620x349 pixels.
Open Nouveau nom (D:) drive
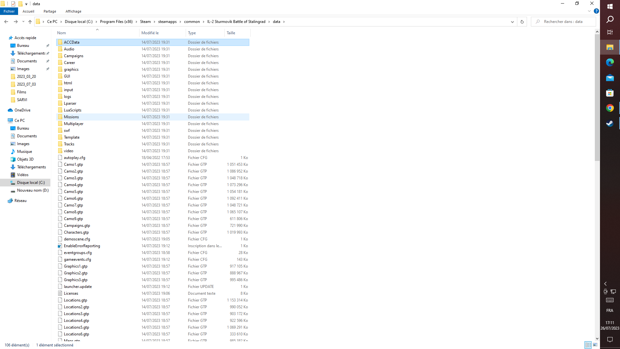click(x=33, y=190)
